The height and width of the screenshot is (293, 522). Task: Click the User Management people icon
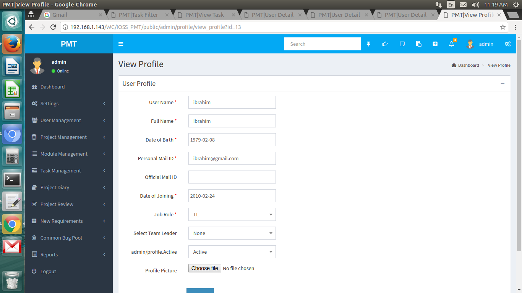34,120
